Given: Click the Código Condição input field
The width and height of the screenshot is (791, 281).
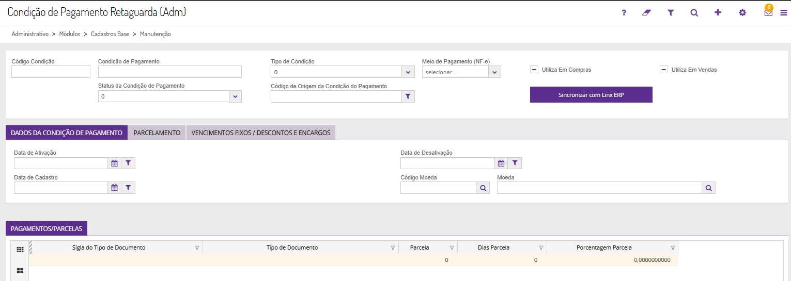Looking at the screenshot, I should 51,72.
